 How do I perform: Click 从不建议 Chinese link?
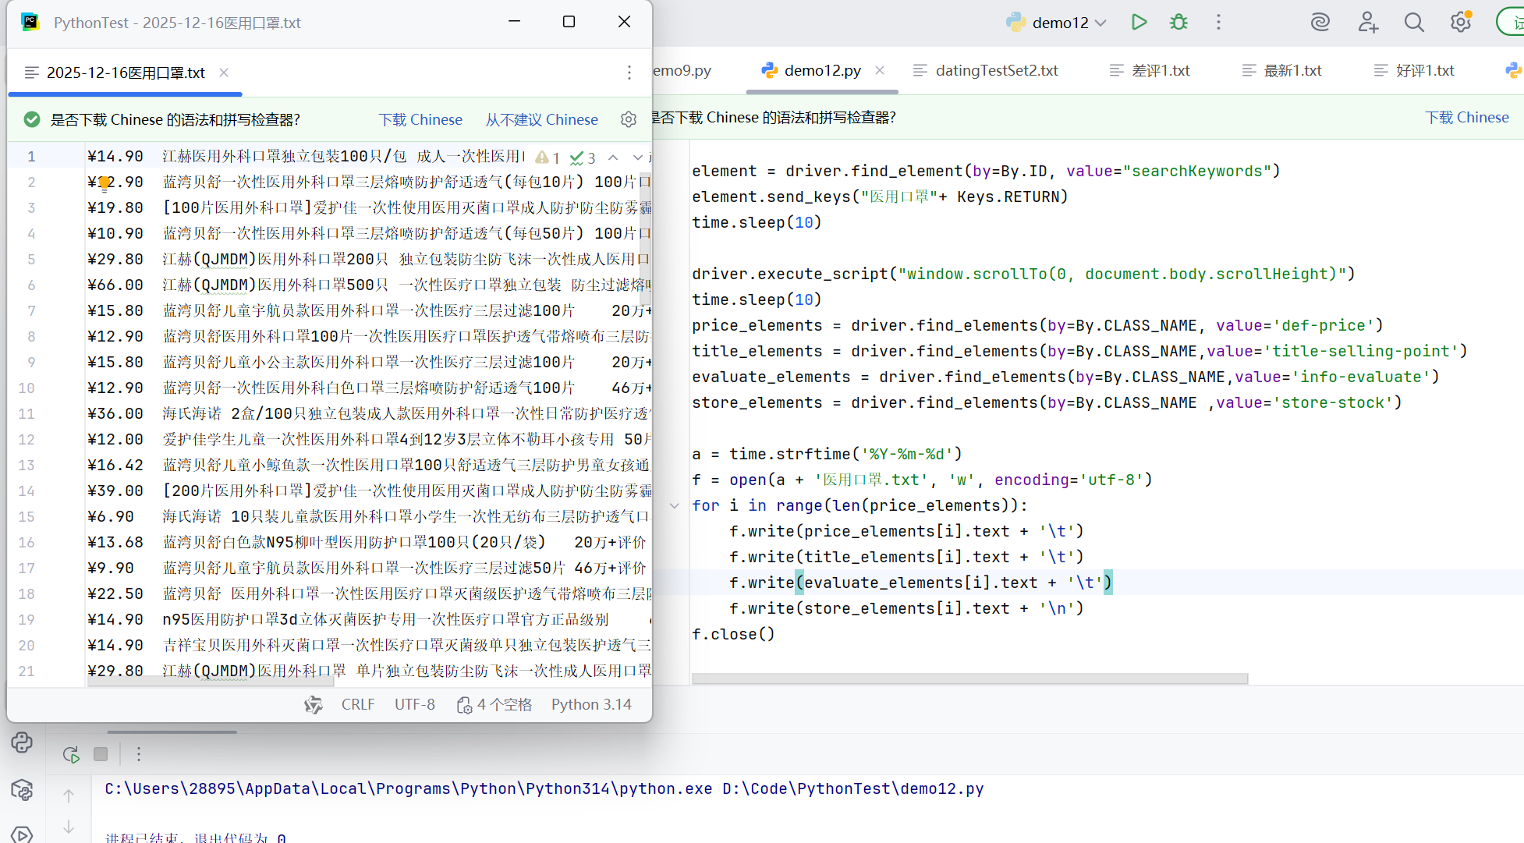541,119
